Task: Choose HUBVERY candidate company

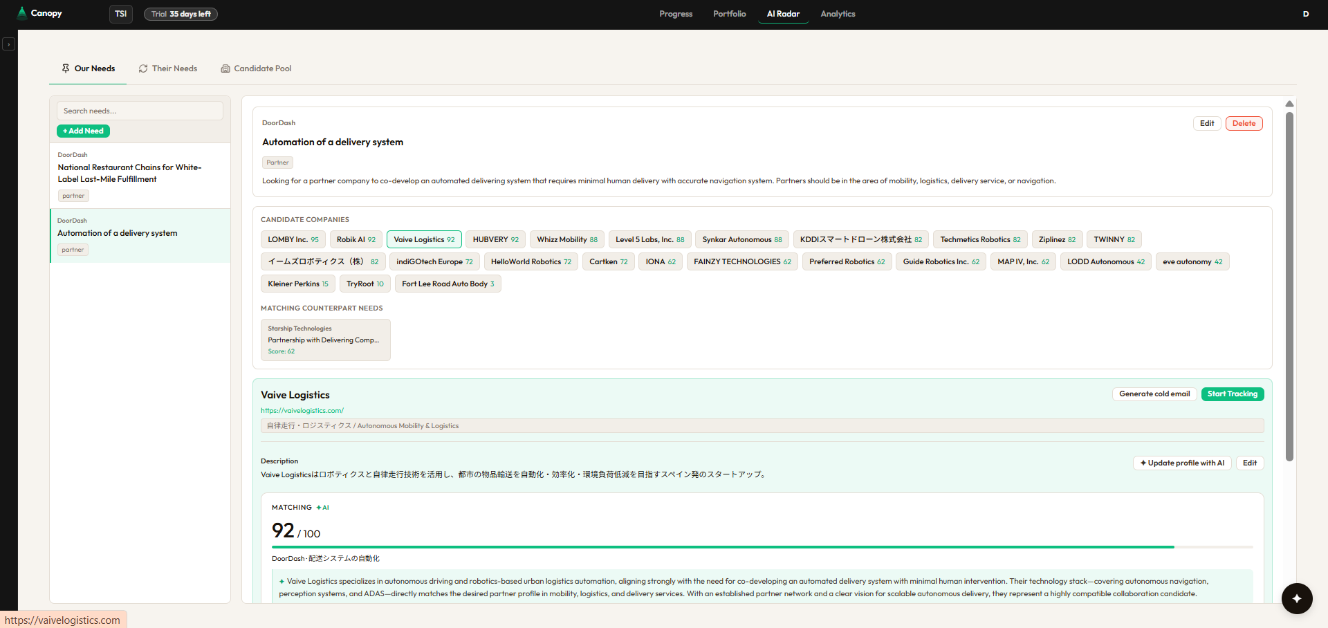Action: pos(495,239)
